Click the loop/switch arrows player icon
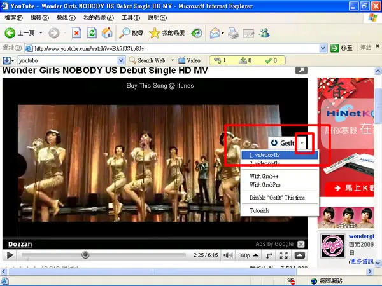Viewport: 382px width, 286px height. point(269,255)
